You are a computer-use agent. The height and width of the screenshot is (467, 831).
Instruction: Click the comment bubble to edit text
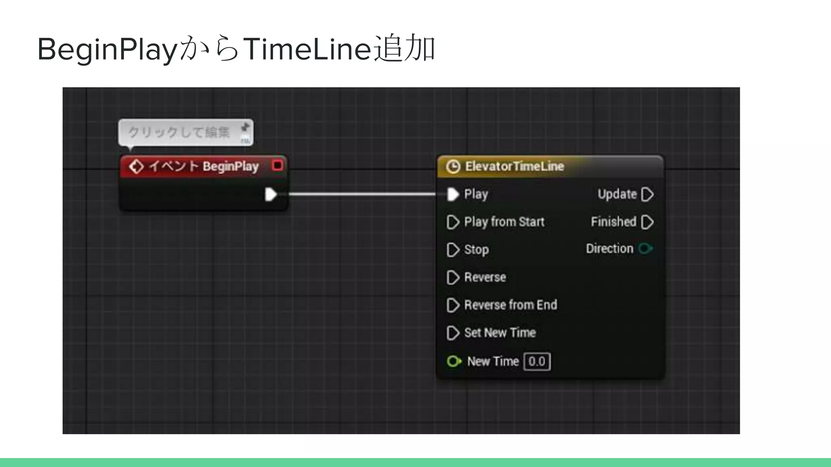pos(179,132)
